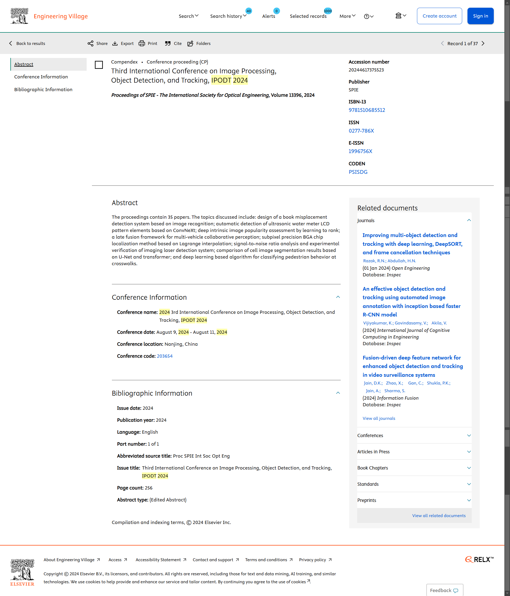The width and height of the screenshot is (510, 596).
Task: Click the Feedback speech bubble icon
Action: [456, 590]
